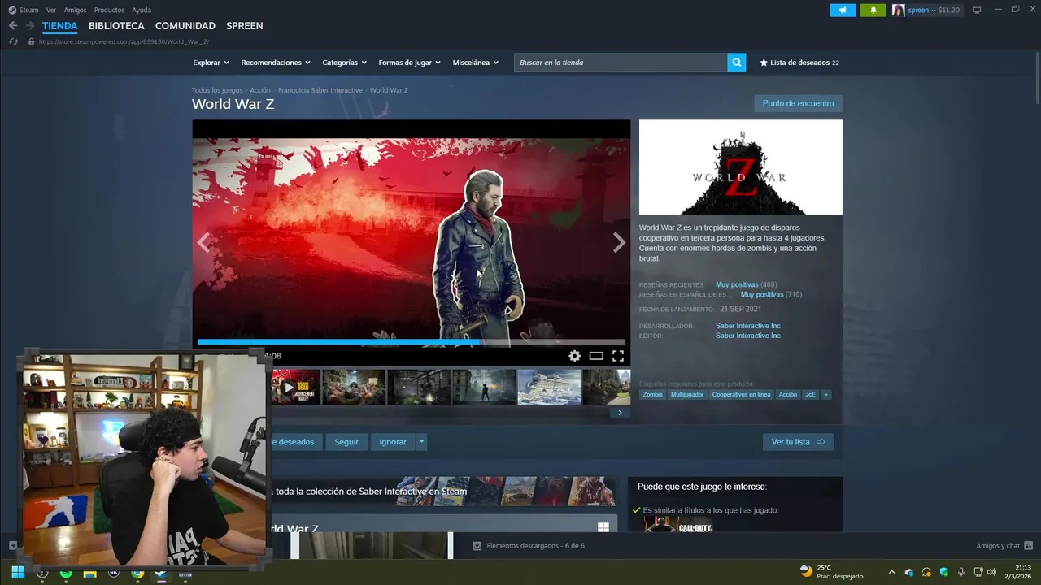Switch to the BIBLIOTECA tab
This screenshot has width=1041, height=585.
coord(116,26)
